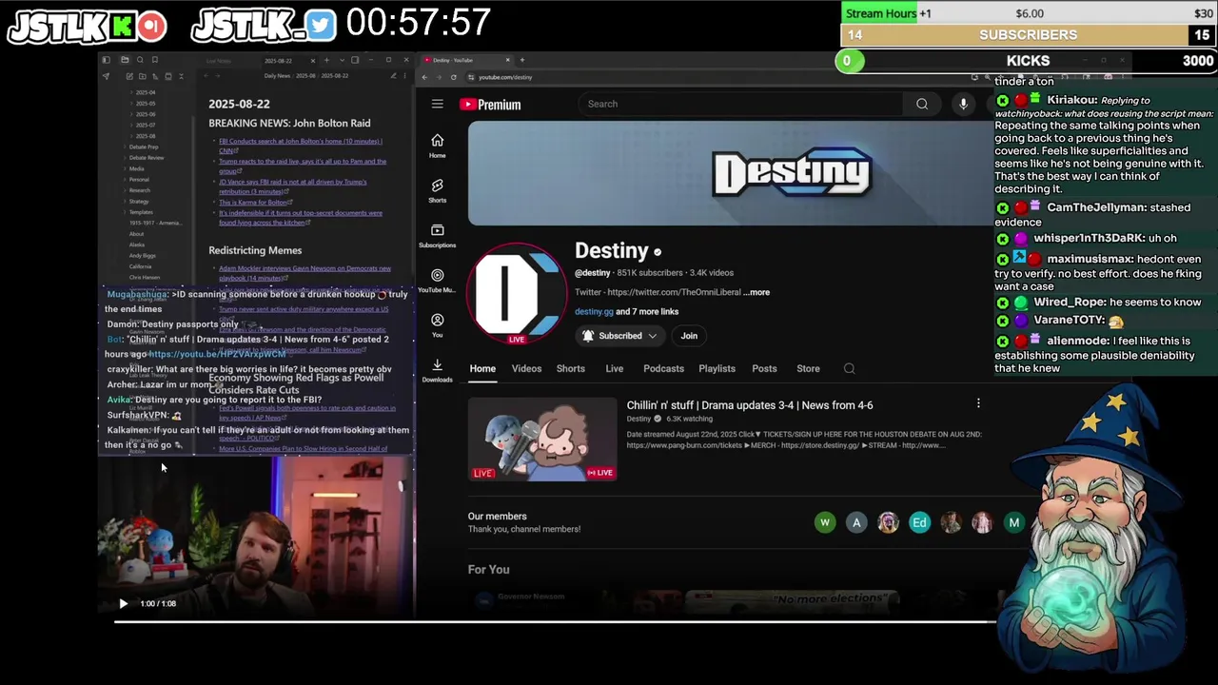Image resolution: width=1218 pixels, height=685 pixels.
Task: Change sort order in notes file list
Action: [x=156, y=76]
